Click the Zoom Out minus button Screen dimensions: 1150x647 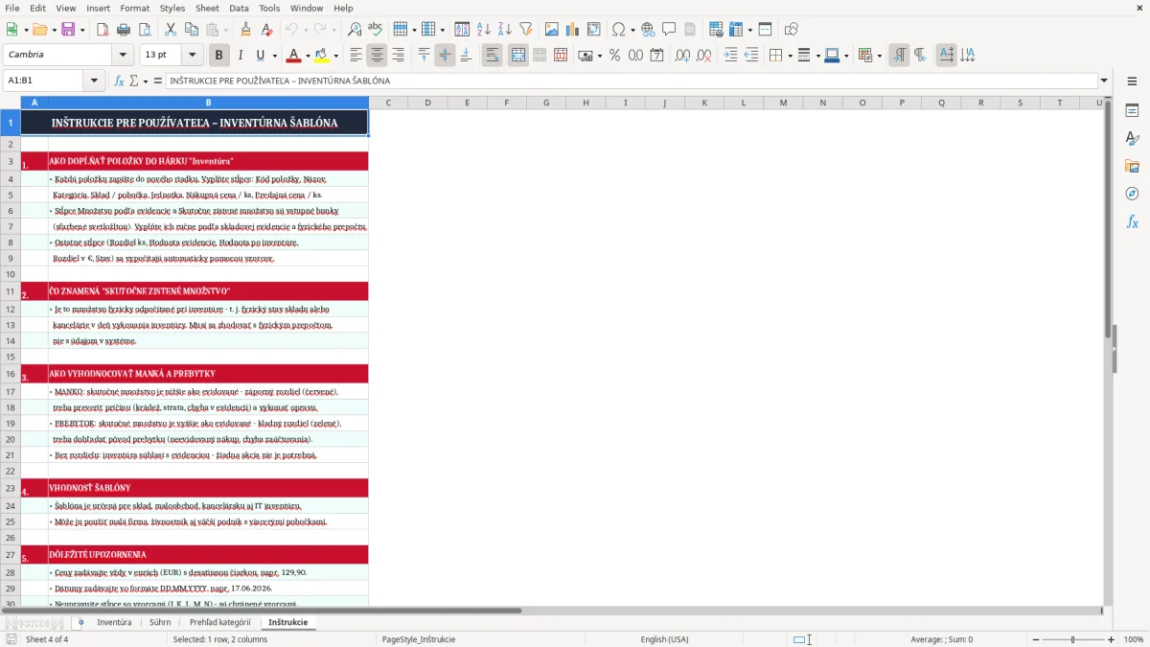click(x=1036, y=639)
